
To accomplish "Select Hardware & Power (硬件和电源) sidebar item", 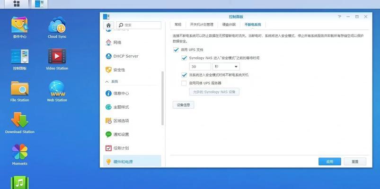I will [132, 162].
